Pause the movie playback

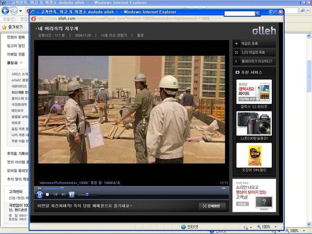[x=40, y=194]
